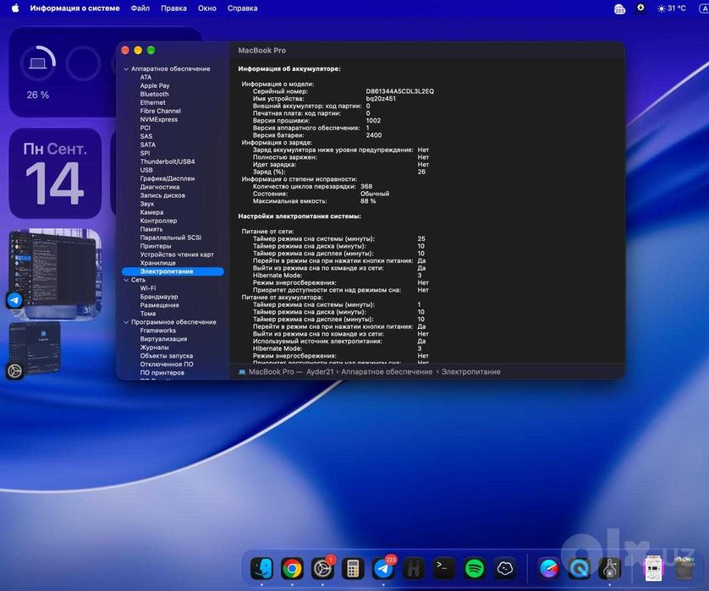709x591 pixels.
Task: Select Хранилище in the sidebar
Action: (x=158, y=263)
